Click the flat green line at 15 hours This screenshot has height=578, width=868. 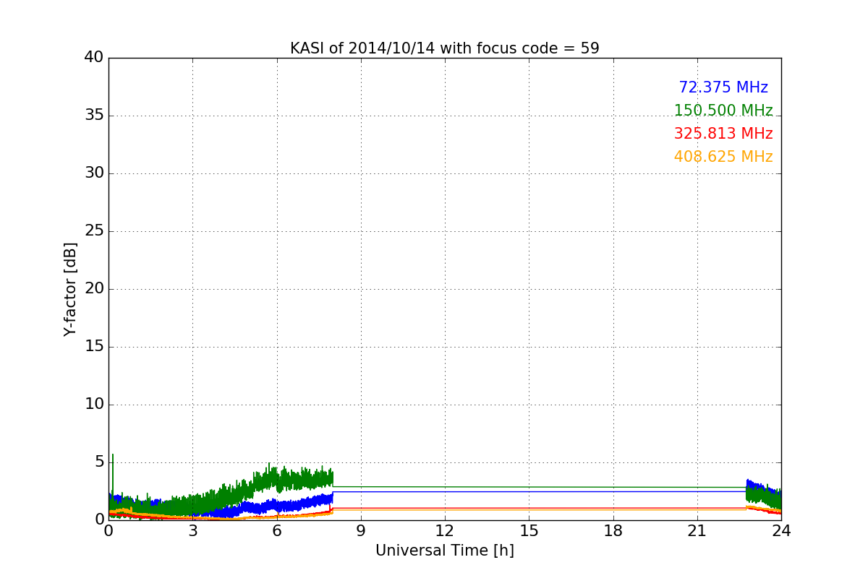point(529,487)
